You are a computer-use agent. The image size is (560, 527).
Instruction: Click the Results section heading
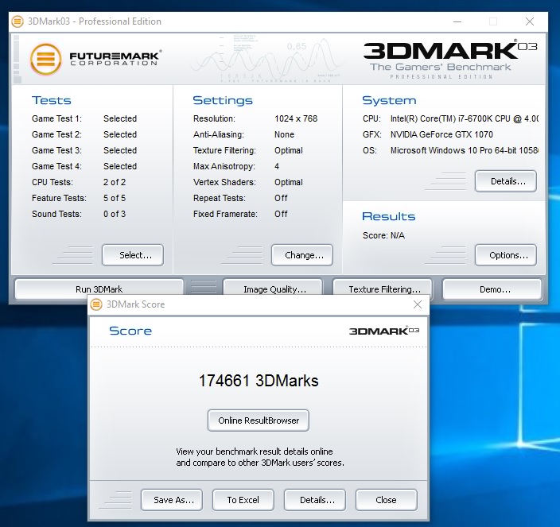[x=389, y=216]
